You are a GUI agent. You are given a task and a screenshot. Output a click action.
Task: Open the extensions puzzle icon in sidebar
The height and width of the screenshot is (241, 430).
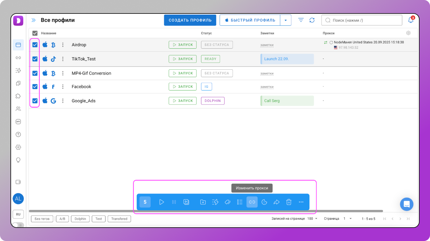pyautogui.click(x=18, y=96)
